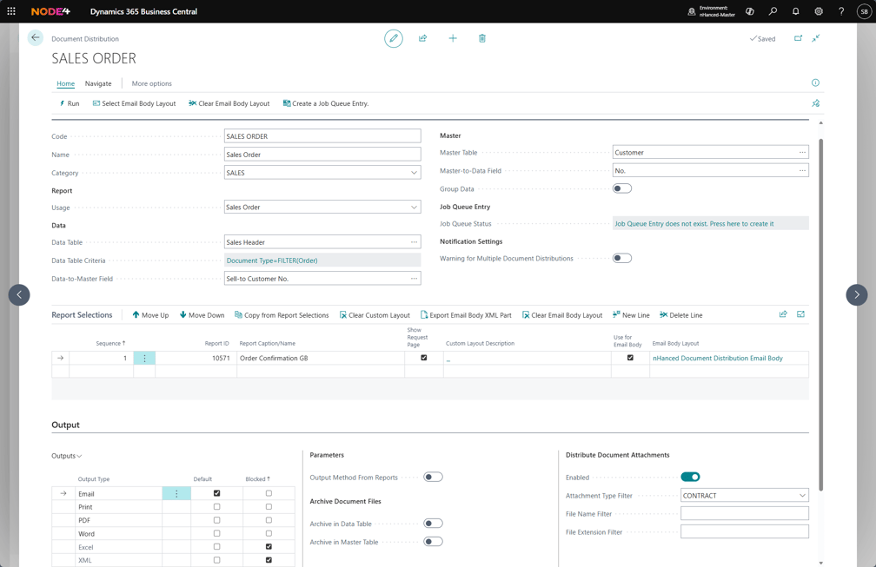876x567 pixels.
Task: Click the Run action
Action: pos(70,104)
